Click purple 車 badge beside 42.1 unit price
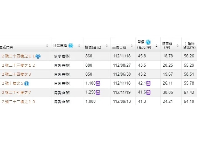197x142 pixels. [148, 83]
